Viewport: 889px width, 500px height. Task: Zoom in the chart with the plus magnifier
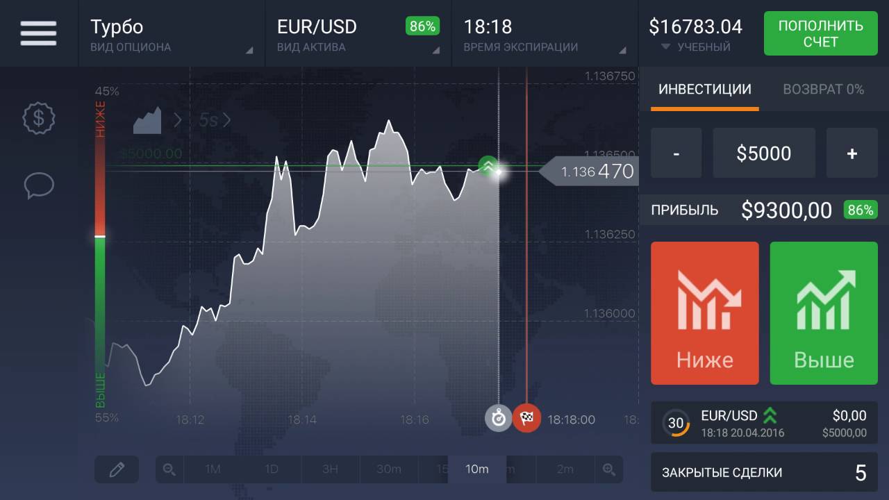click(609, 469)
